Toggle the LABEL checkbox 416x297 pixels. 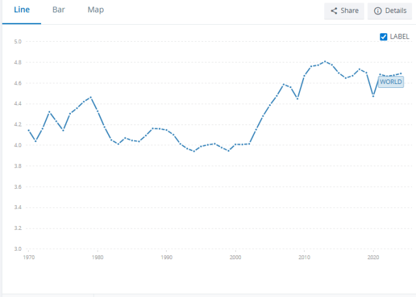point(383,36)
